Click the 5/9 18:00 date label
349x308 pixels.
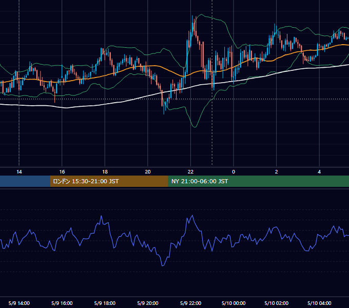coord(105,303)
